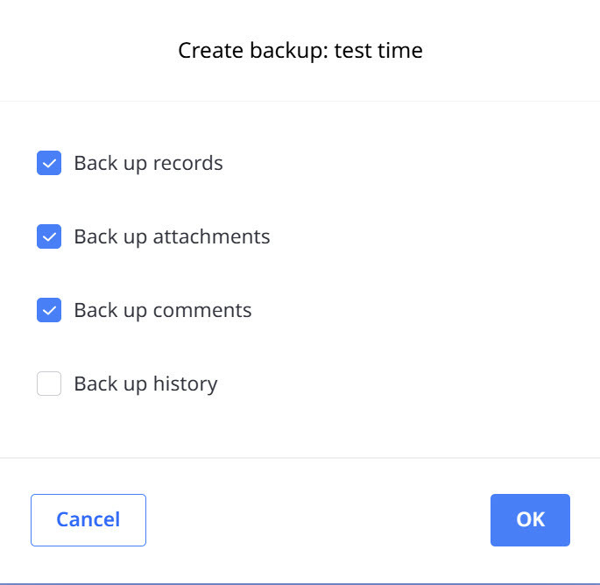Dismiss the backup dialog via Cancel
600x585 pixels.
tap(88, 519)
